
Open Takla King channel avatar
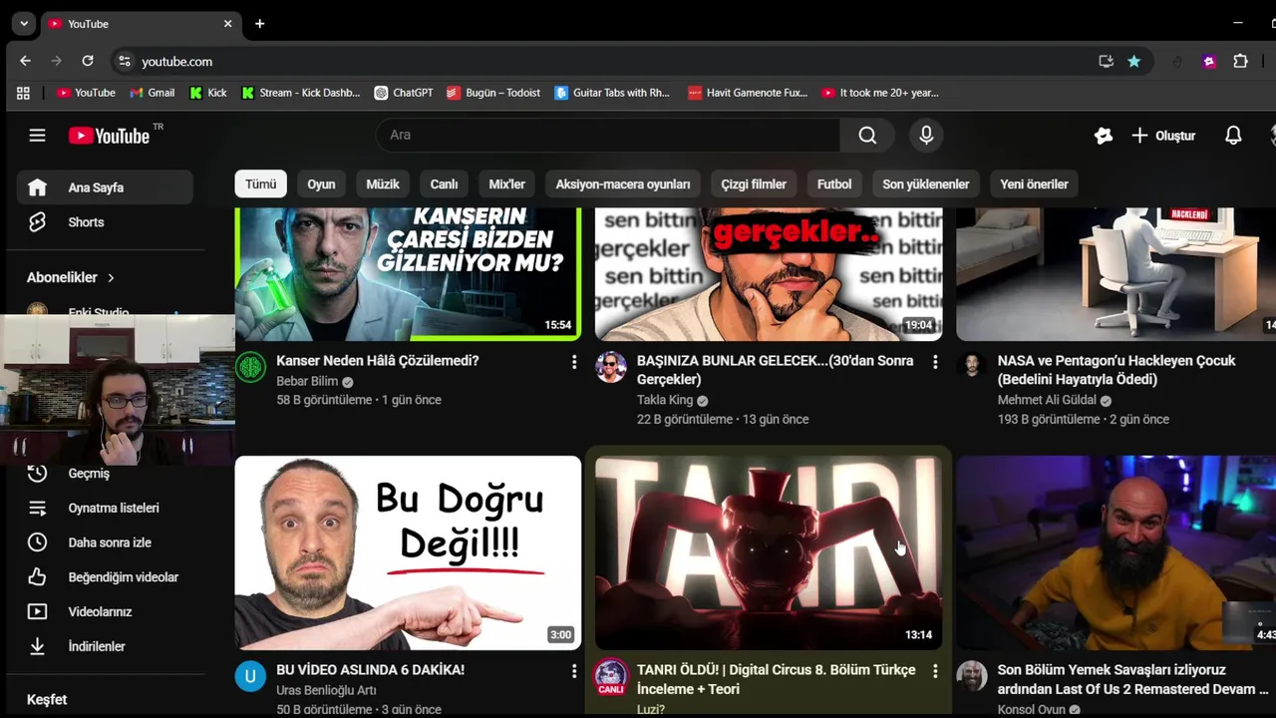(x=611, y=367)
